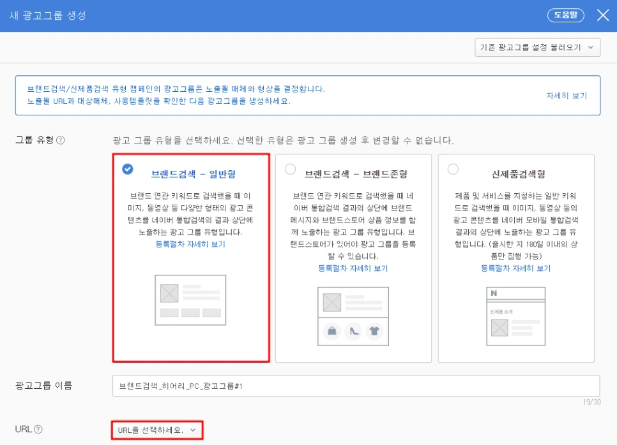Image resolution: width=617 pixels, height=445 pixels.
Task: Click the 브랜드검색 – 일반형 title text
Action: click(x=194, y=174)
